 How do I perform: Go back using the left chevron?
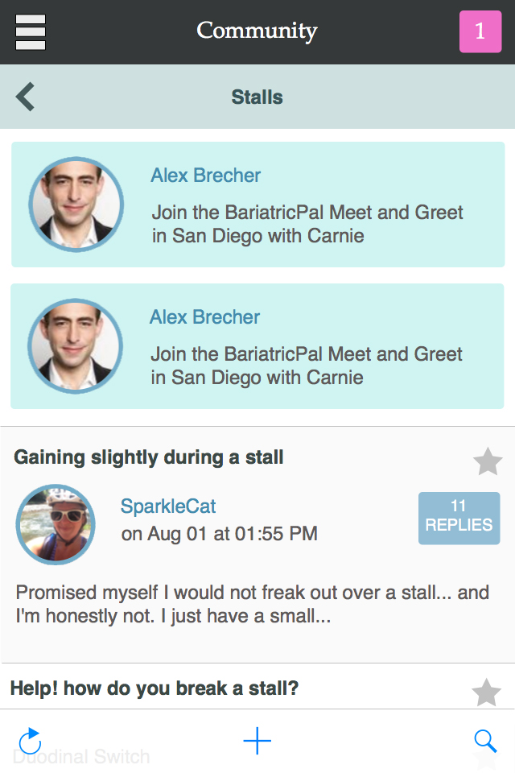click(26, 97)
